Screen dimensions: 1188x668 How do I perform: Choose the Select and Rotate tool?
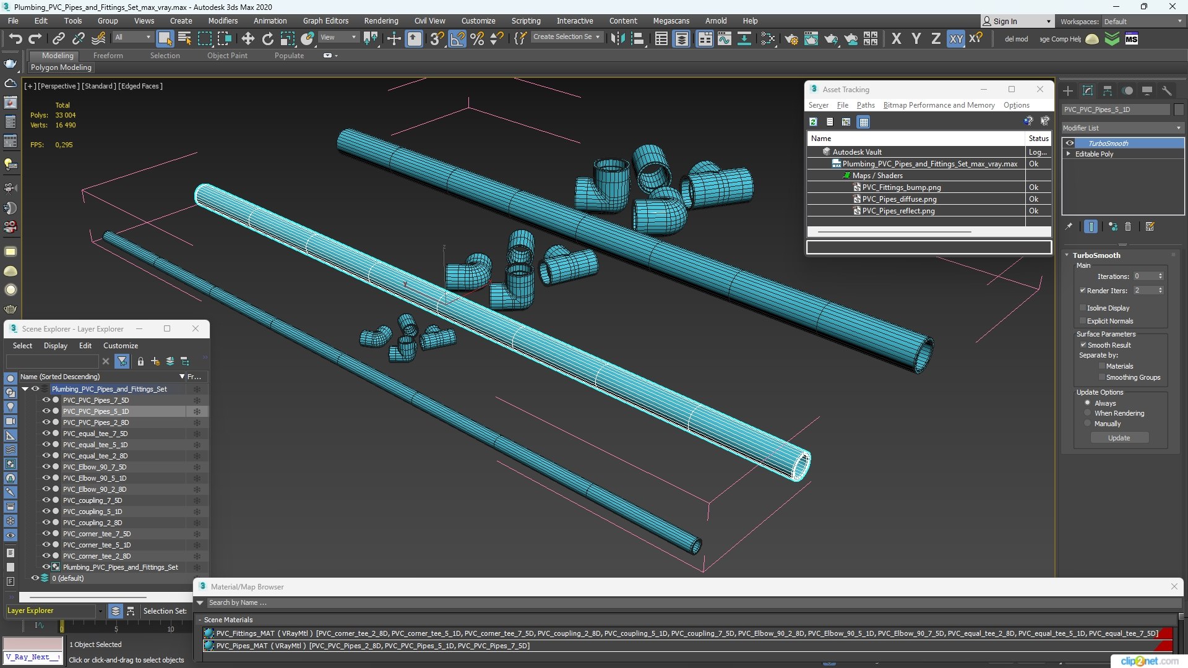coord(267,39)
